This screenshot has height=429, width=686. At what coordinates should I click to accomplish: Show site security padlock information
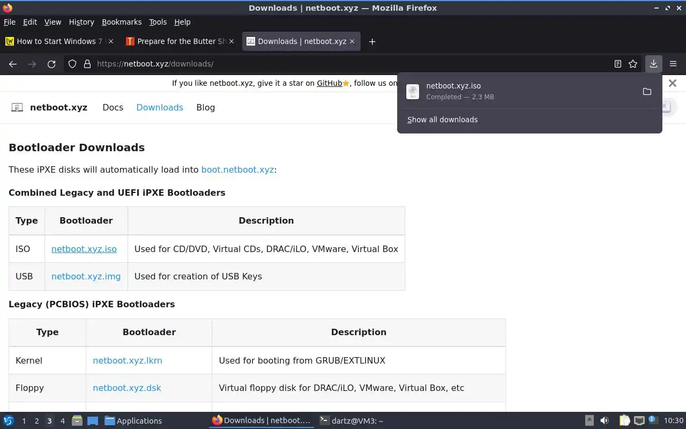pos(87,64)
